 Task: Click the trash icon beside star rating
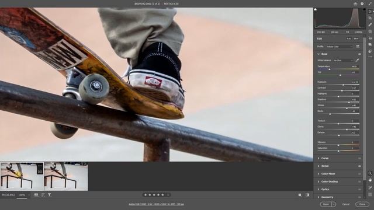[168, 195]
